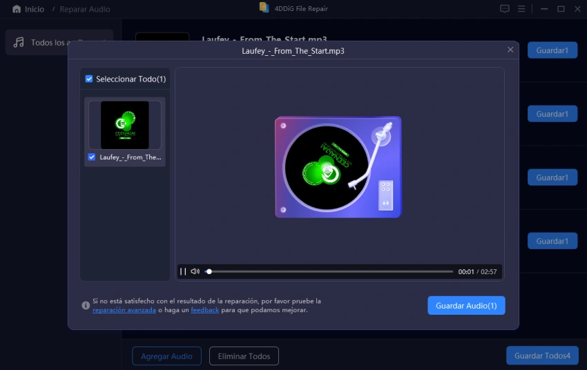Go to Inicio home icon
Screen dimensions: 587x370
coord(17,9)
